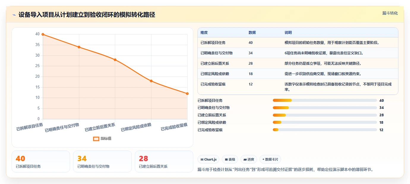Click the x-axis label 已绑定风险或依赖

[x=136, y=127]
